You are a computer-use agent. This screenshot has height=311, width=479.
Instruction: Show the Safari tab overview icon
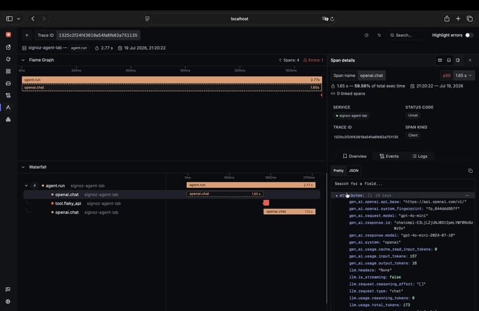pyautogui.click(x=469, y=19)
